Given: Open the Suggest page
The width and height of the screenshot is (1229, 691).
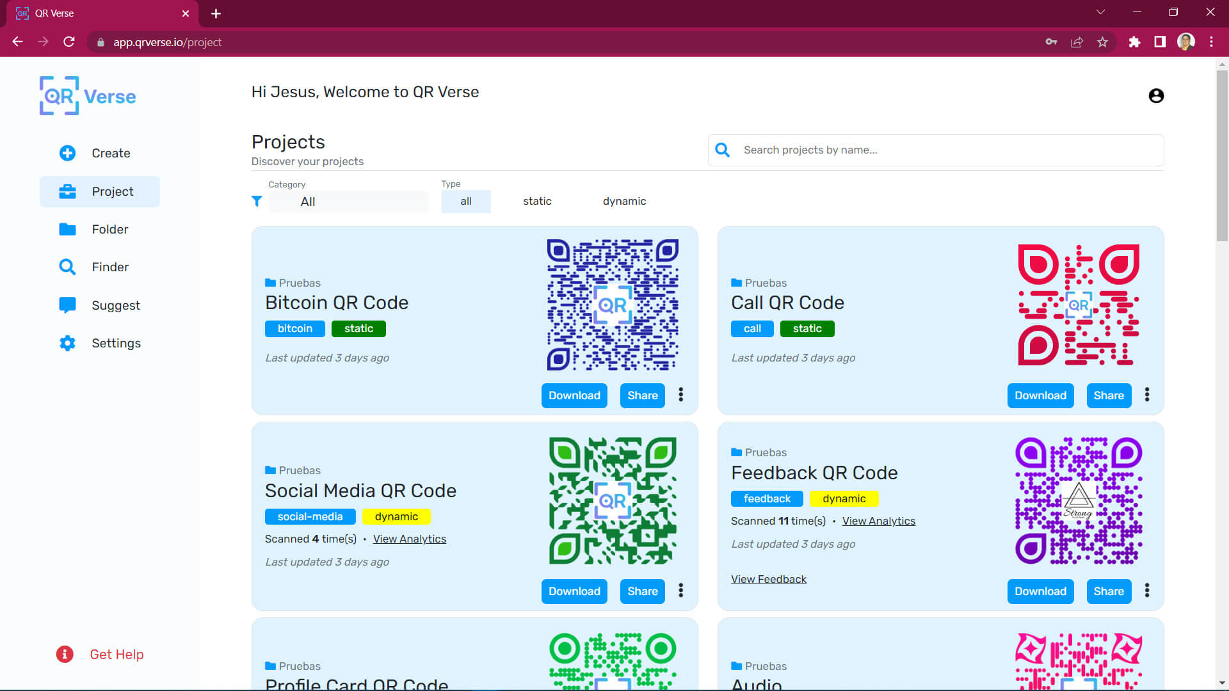Looking at the screenshot, I should [x=99, y=305].
